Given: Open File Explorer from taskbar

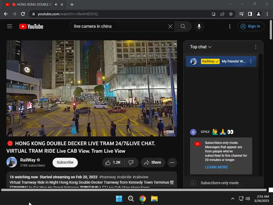Looking at the screenshot, I should 154,199.
